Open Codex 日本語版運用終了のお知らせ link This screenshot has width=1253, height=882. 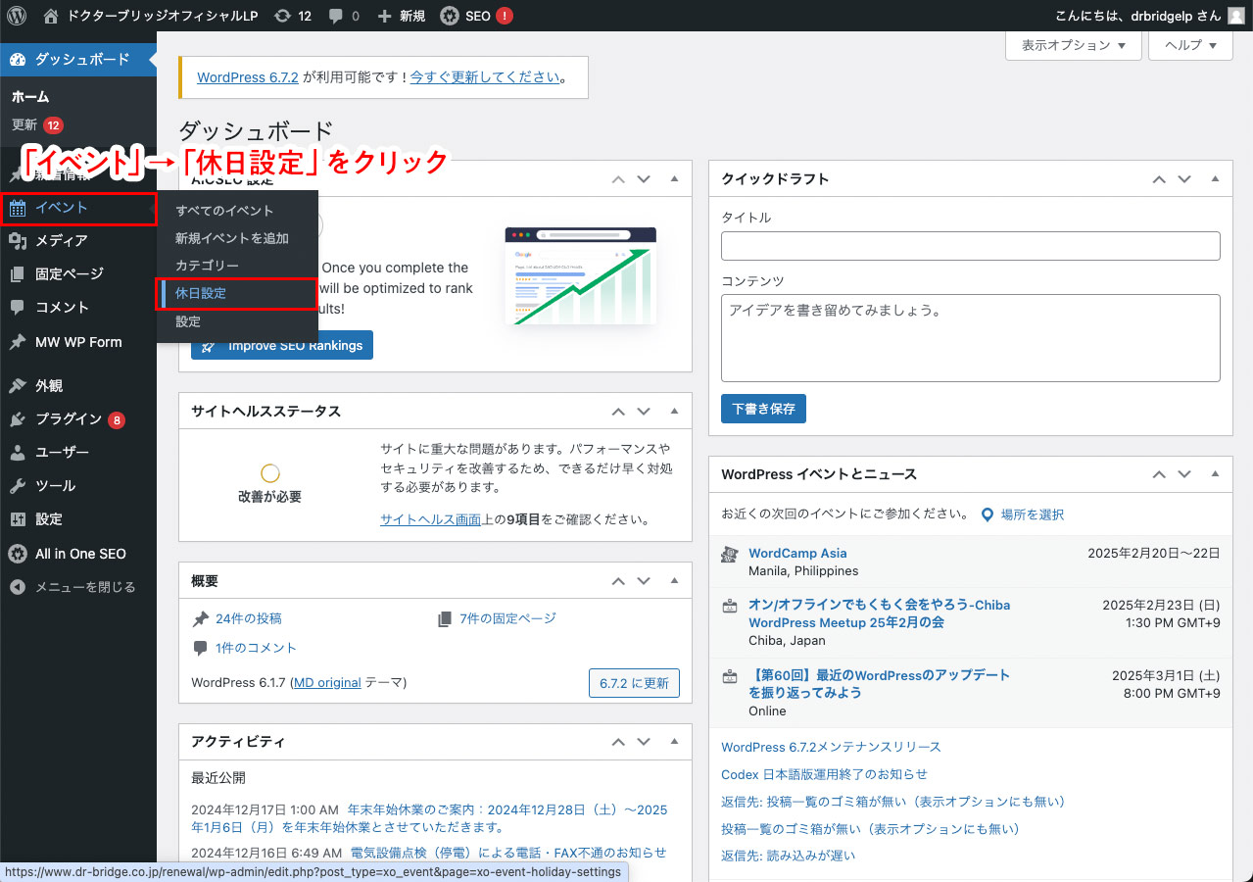pyautogui.click(x=824, y=774)
